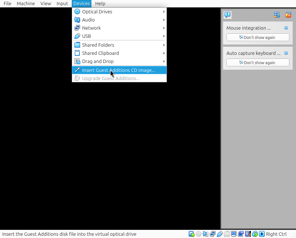Click the optical disk status bar icon
The image size is (296, 238).
pyautogui.click(x=199, y=234)
